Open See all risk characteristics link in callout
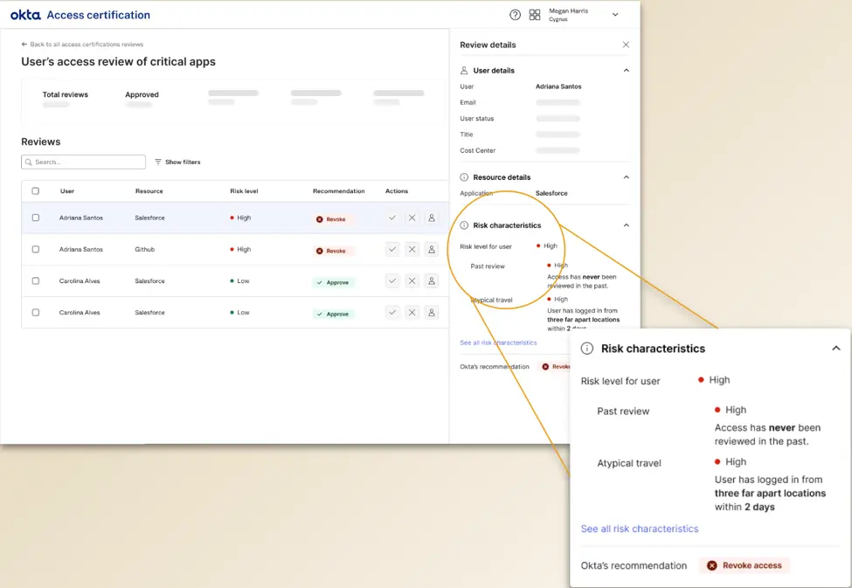 coord(639,529)
